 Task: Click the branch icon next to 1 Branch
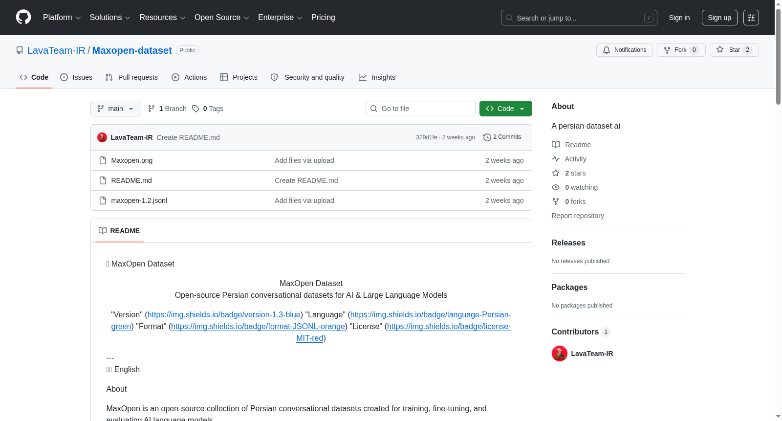pyautogui.click(x=152, y=109)
